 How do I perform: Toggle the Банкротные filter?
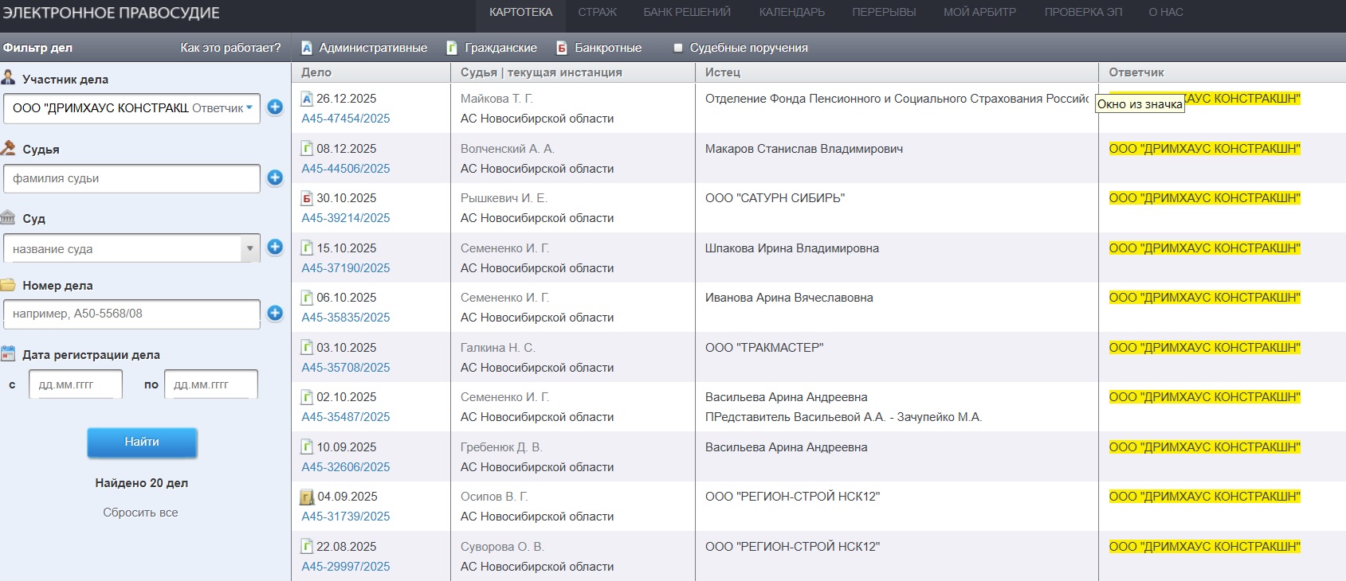[598, 48]
